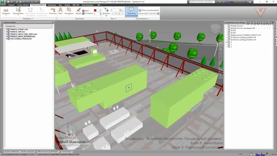Select the Lock (Блокировать) measurement tool

(x=18, y=12)
